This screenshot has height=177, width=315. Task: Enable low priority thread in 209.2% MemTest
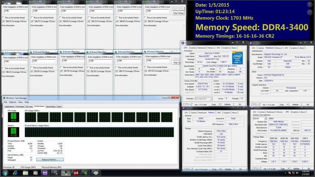pyautogui.click(x=3, y=18)
